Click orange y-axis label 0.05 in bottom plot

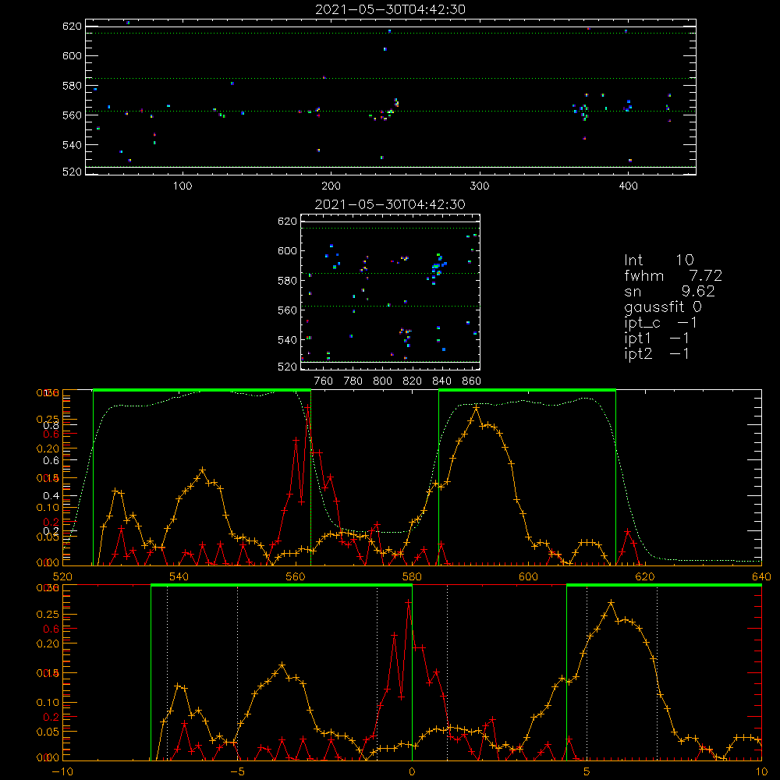click(48, 732)
